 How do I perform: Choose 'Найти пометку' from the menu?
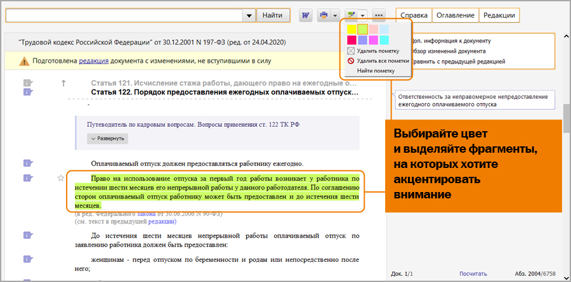click(376, 71)
